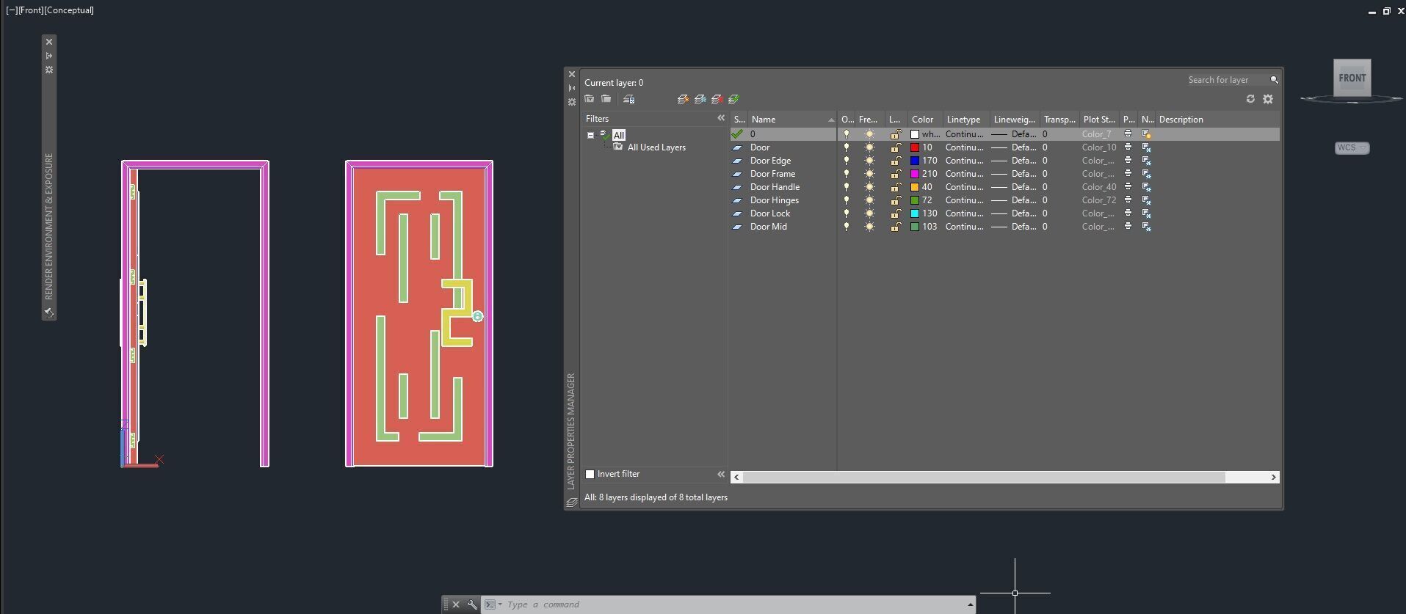
Task: Click the bottom collapse chevrons beside Invert filter
Action: click(721, 474)
